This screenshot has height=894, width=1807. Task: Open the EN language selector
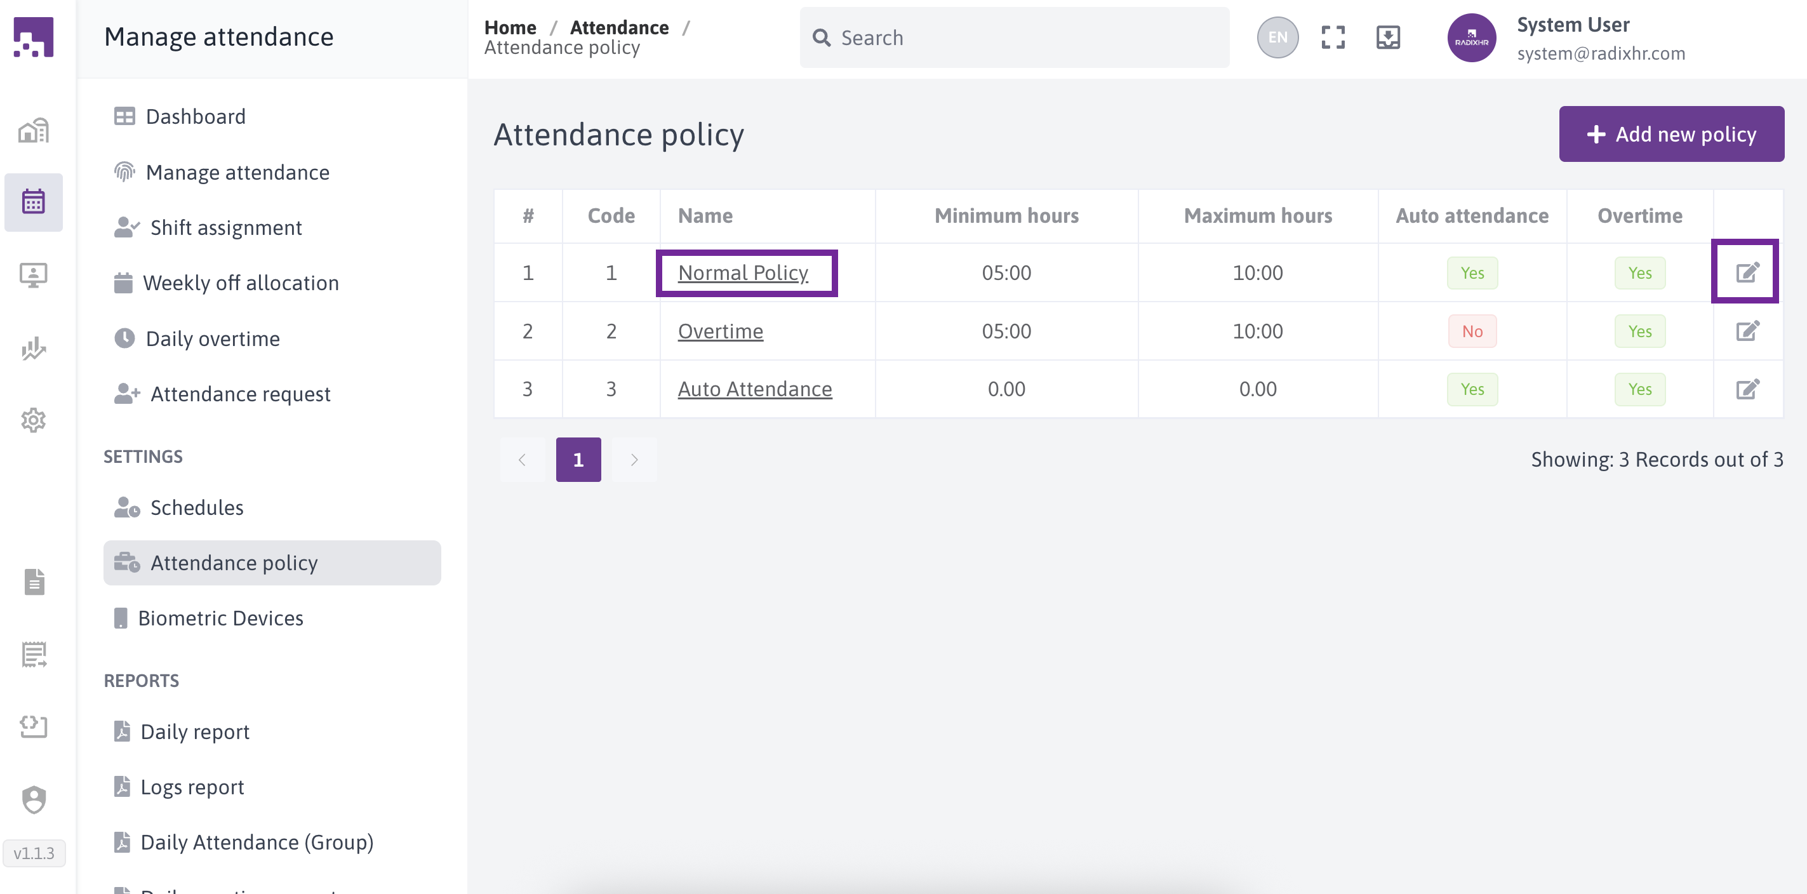[1277, 37]
